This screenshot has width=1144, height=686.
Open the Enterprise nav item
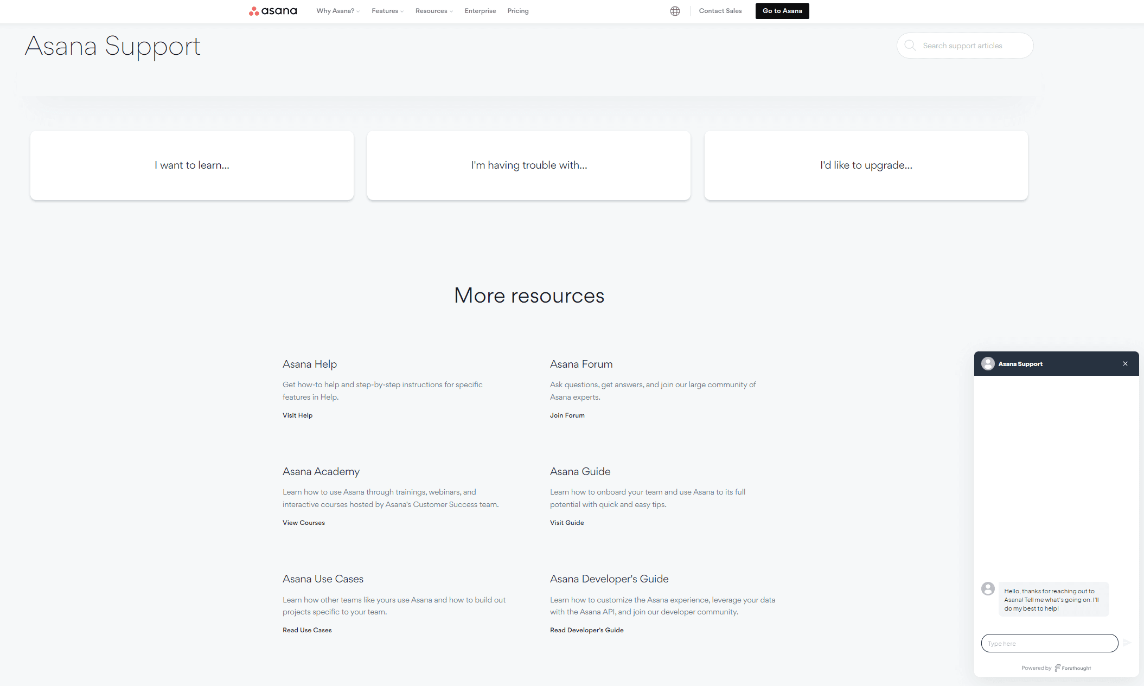pos(480,11)
